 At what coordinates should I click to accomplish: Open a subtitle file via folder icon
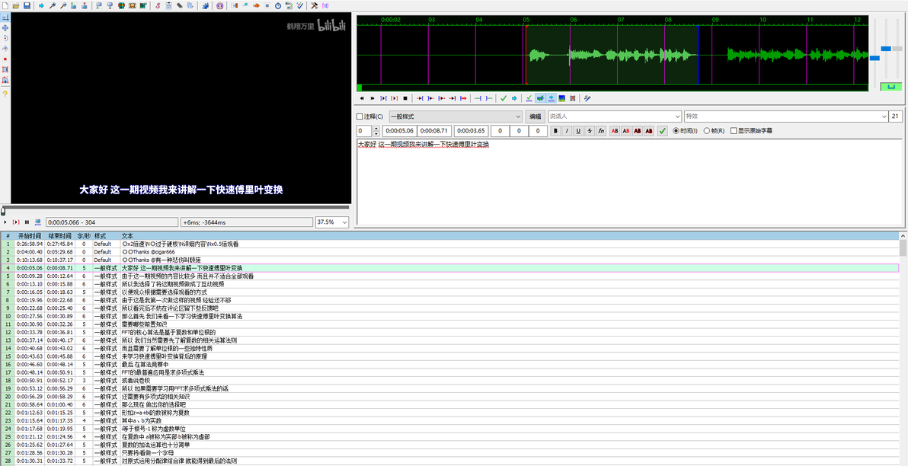pos(16,5)
